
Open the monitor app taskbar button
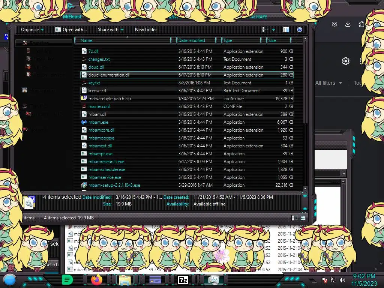pyautogui.click(x=213, y=280)
